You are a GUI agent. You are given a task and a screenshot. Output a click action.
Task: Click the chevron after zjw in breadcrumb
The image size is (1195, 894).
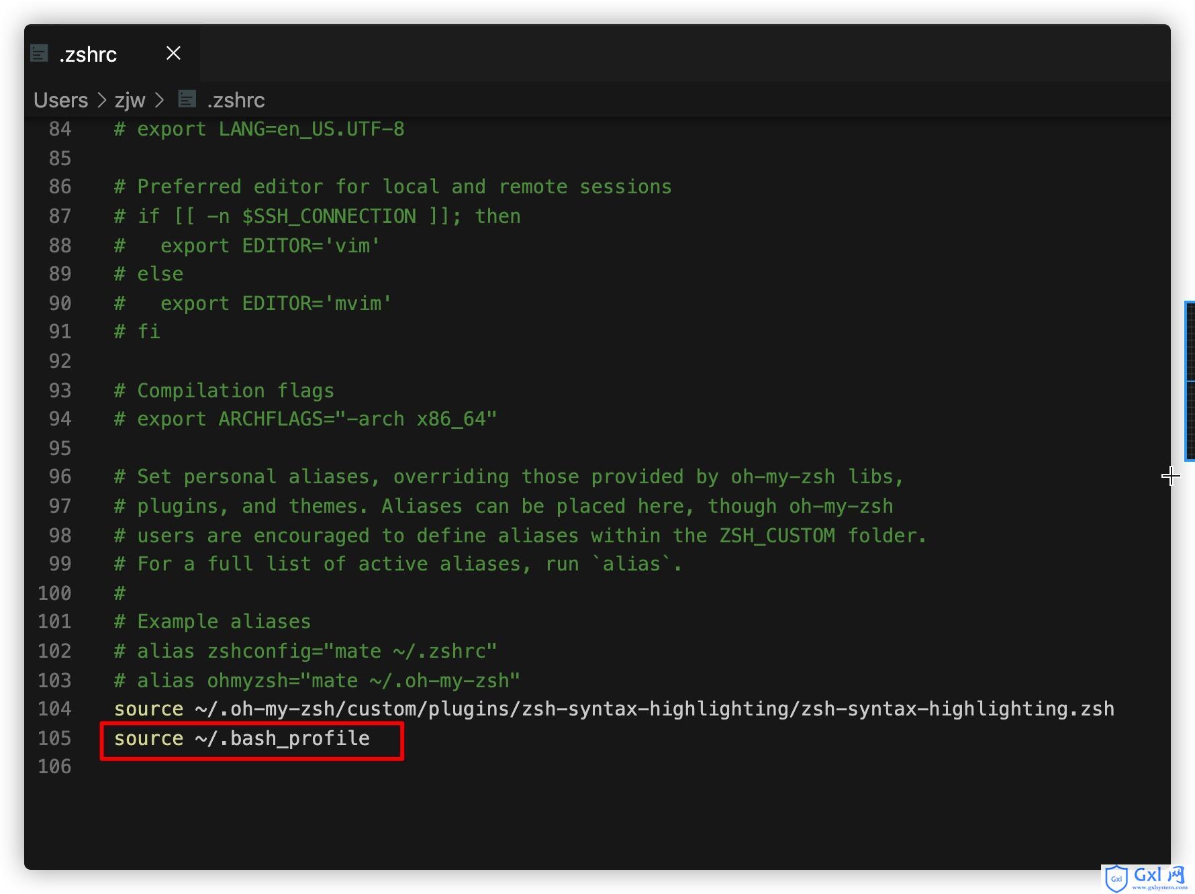pyautogui.click(x=159, y=100)
